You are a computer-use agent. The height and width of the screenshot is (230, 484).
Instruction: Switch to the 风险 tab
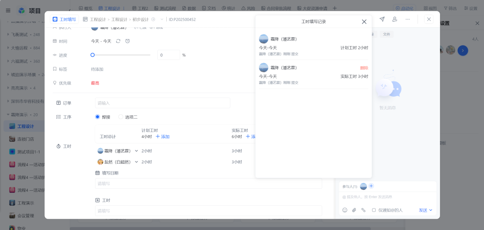(x=248, y=9)
